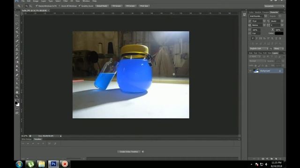Viewport: 300px width, 168px height.
Task: Select the Zoom tool in toolbox
Action: (x=17, y=97)
